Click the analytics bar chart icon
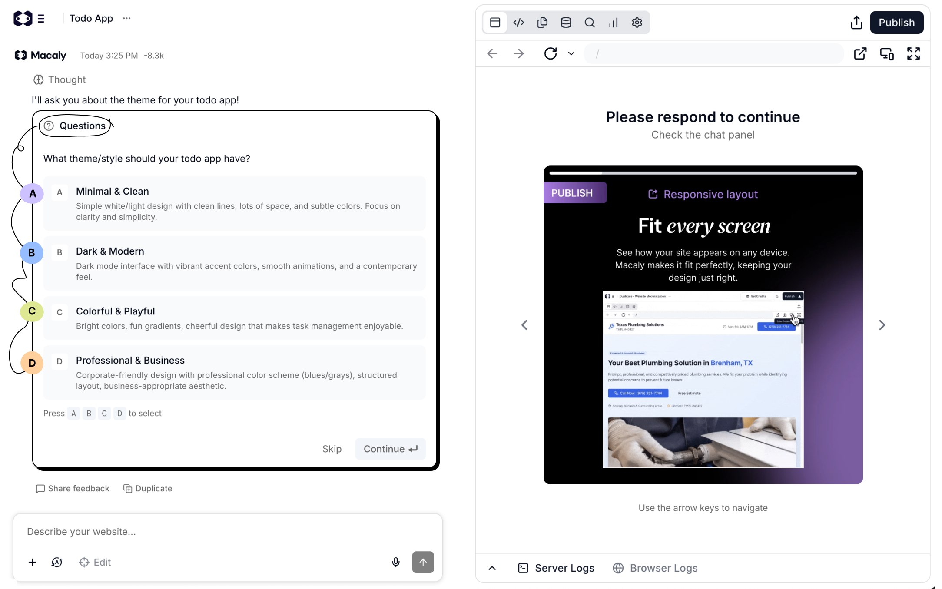The image size is (942, 589). pos(613,23)
